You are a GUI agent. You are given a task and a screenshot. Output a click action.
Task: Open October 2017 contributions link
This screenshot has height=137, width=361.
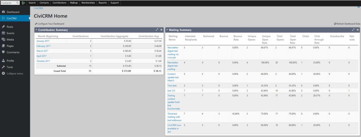click(x=43, y=61)
